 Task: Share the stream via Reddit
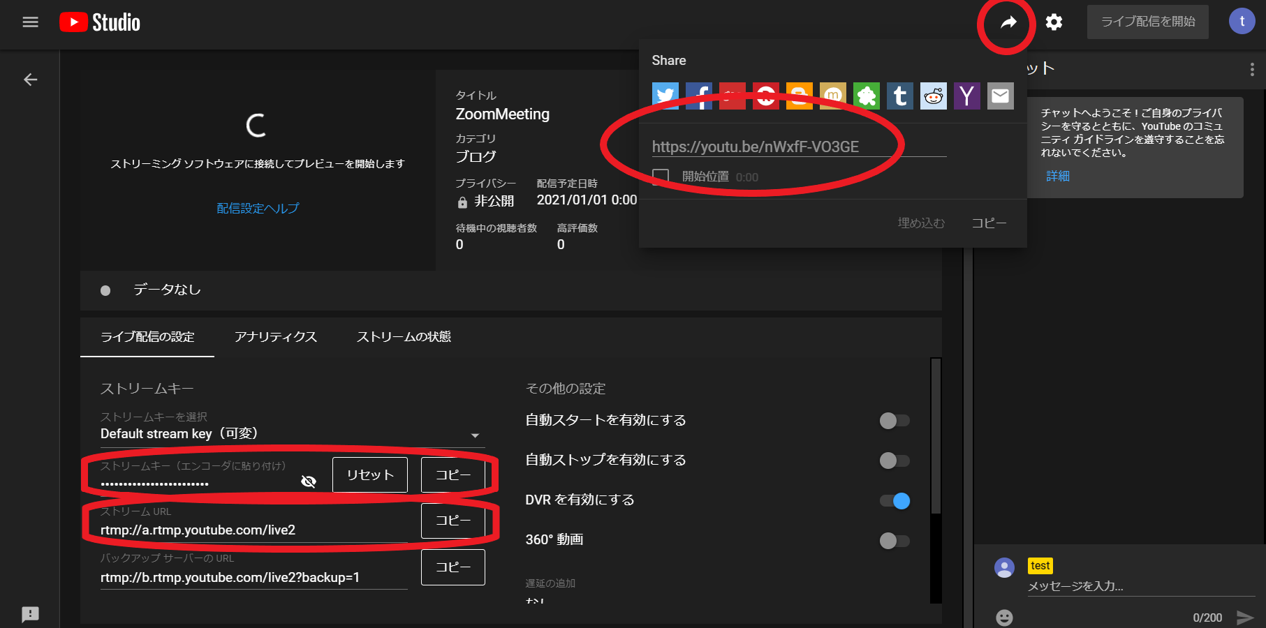933,96
